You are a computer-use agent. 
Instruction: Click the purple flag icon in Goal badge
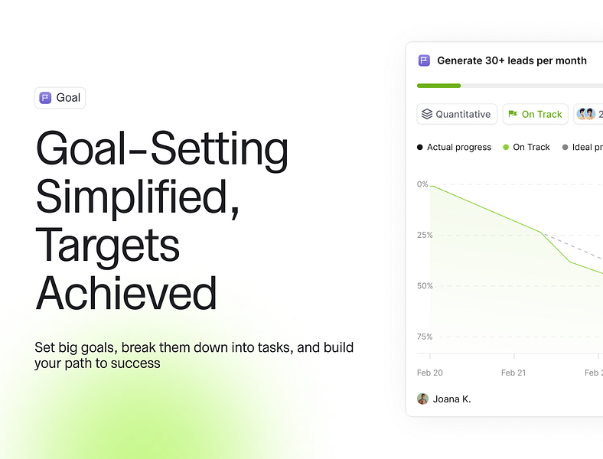[45, 98]
